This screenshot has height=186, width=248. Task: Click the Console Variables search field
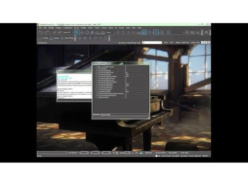tap(124, 115)
